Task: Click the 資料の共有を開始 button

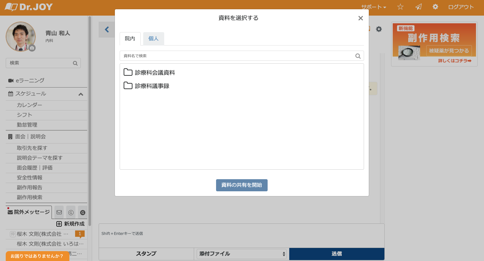Action: coord(242,185)
